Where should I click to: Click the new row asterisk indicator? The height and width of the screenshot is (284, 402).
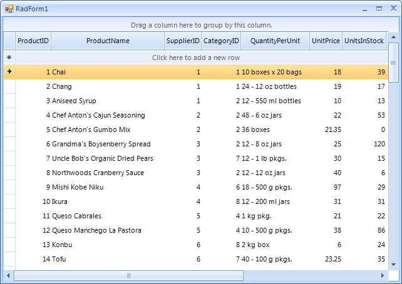click(9, 58)
